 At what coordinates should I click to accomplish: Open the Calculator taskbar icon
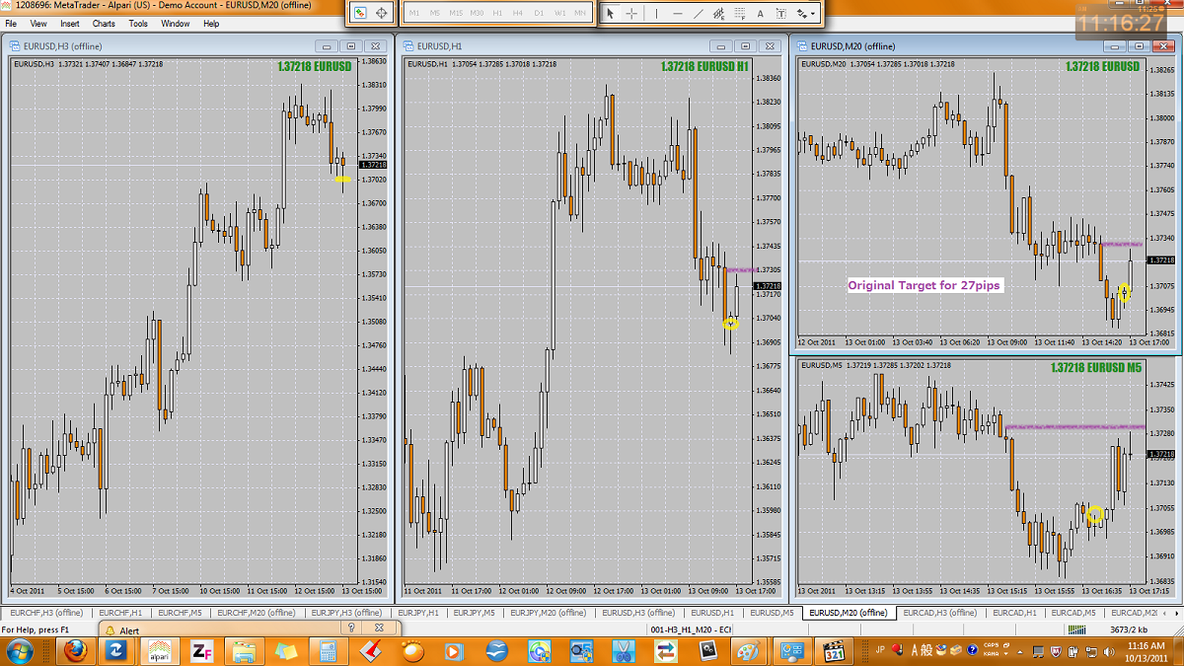point(329,651)
